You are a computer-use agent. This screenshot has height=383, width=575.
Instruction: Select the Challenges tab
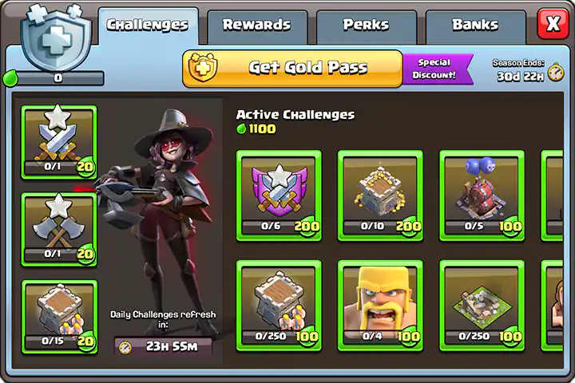tap(149, 26)
